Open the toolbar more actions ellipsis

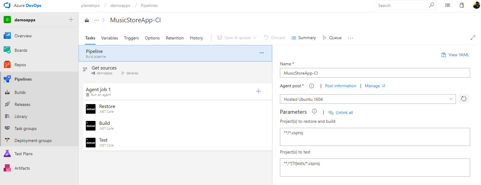coord(350,38)
